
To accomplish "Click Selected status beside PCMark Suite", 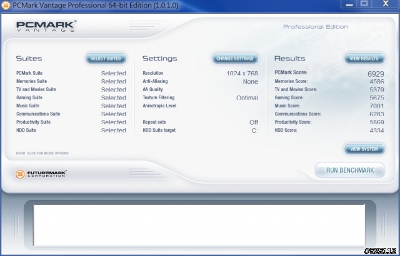I will click(114, 73).
